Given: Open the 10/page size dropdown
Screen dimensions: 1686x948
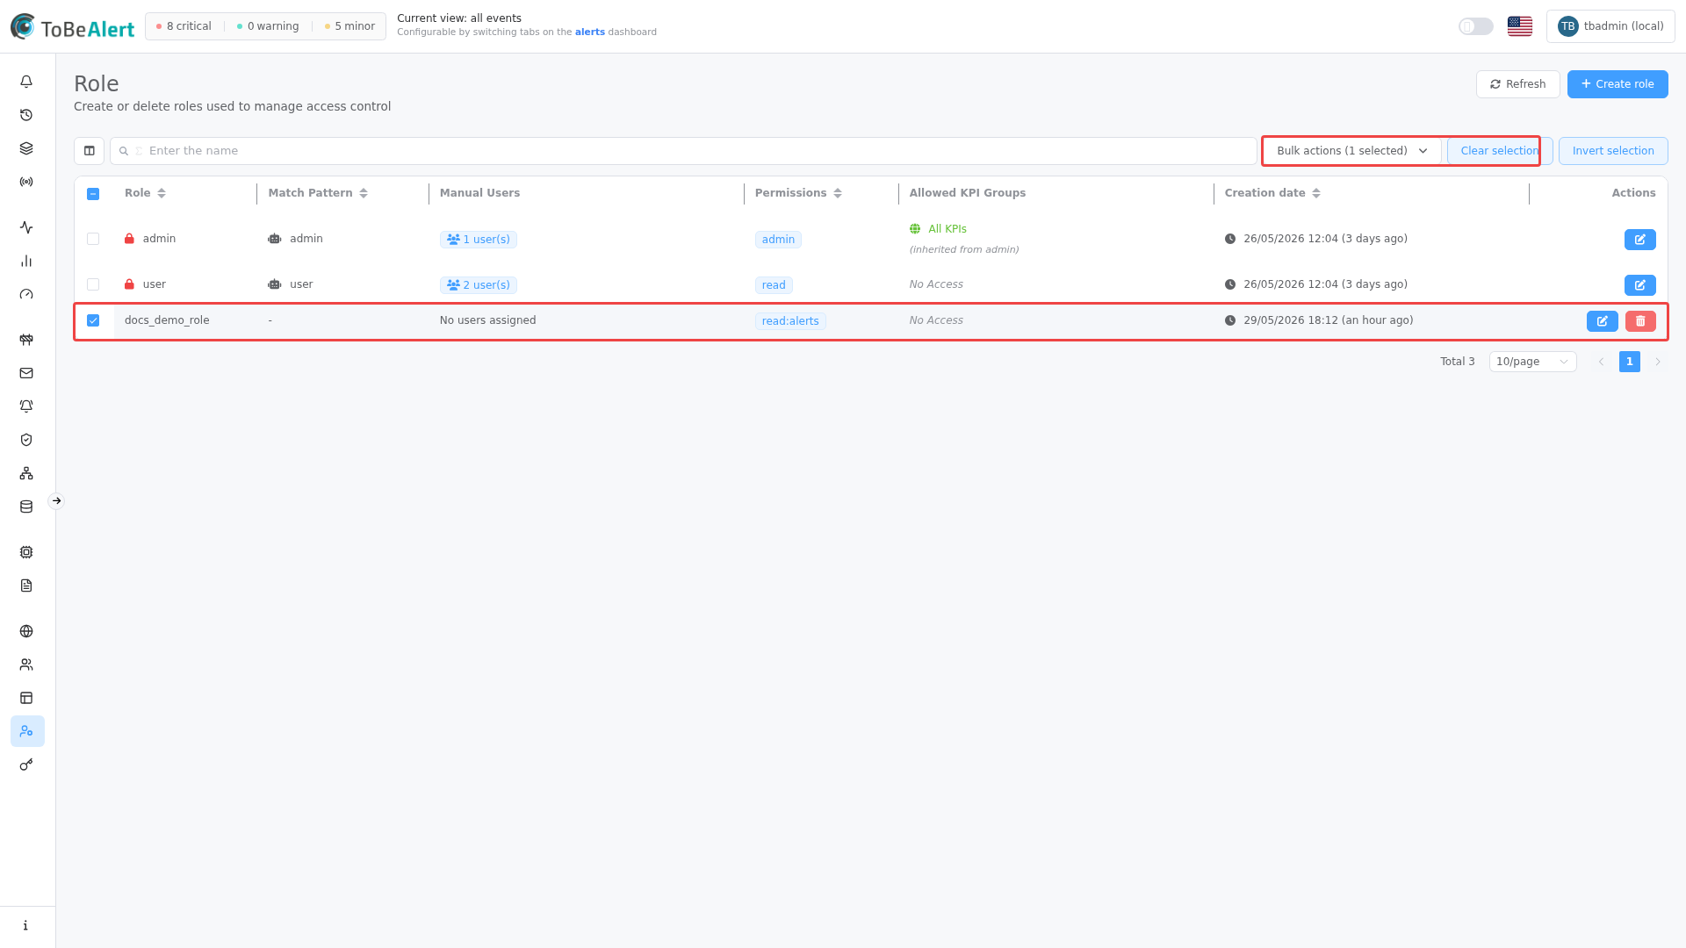Looking at the screenshot, I should 1532,362.
